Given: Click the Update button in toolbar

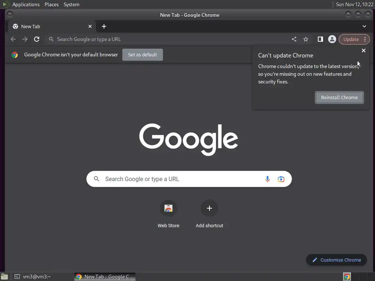Looking at the screenshot, I should (351, 39).
